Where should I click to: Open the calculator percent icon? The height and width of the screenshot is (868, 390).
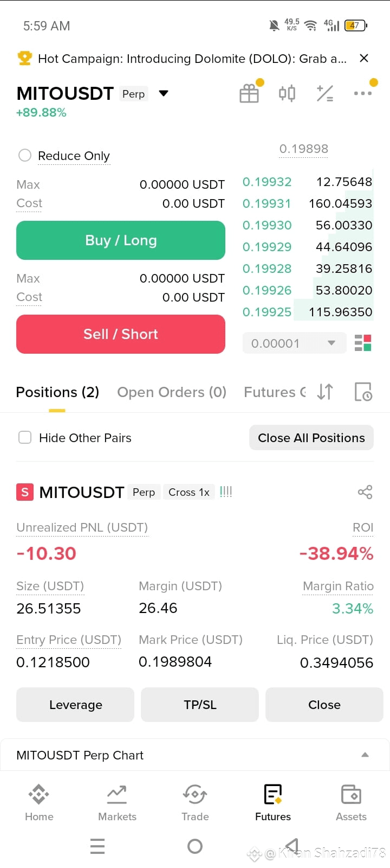click(325, 93)
